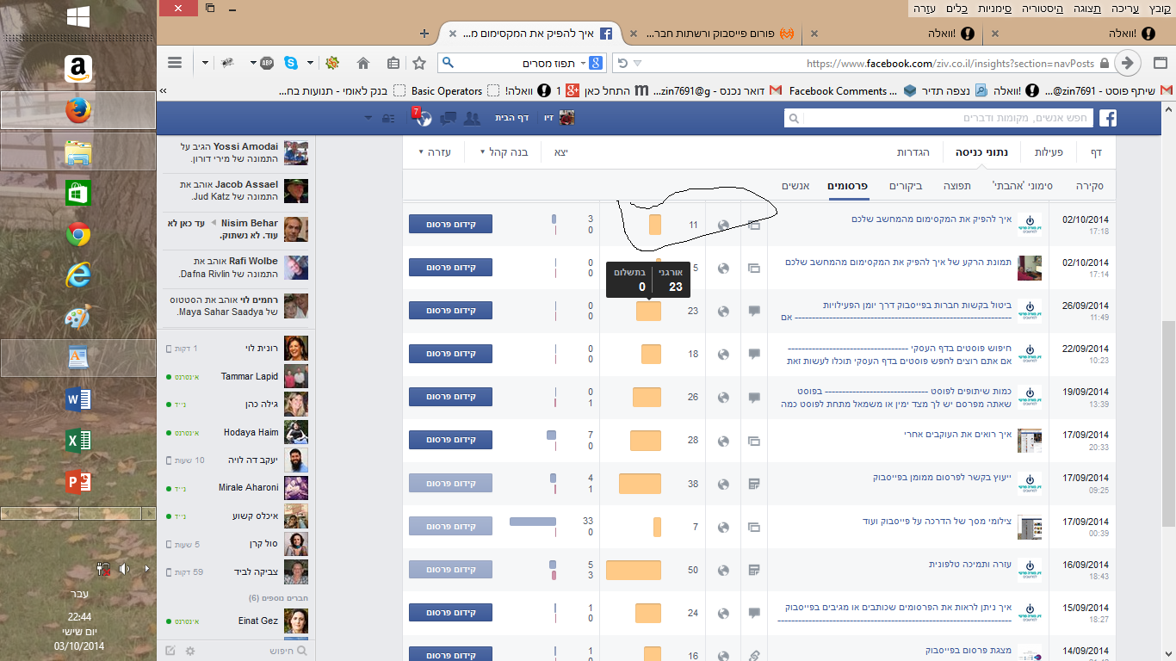Click Facebook privacy shortcuts lock icon
This screenshot has height=661, width=1176.
click(390, 119)
